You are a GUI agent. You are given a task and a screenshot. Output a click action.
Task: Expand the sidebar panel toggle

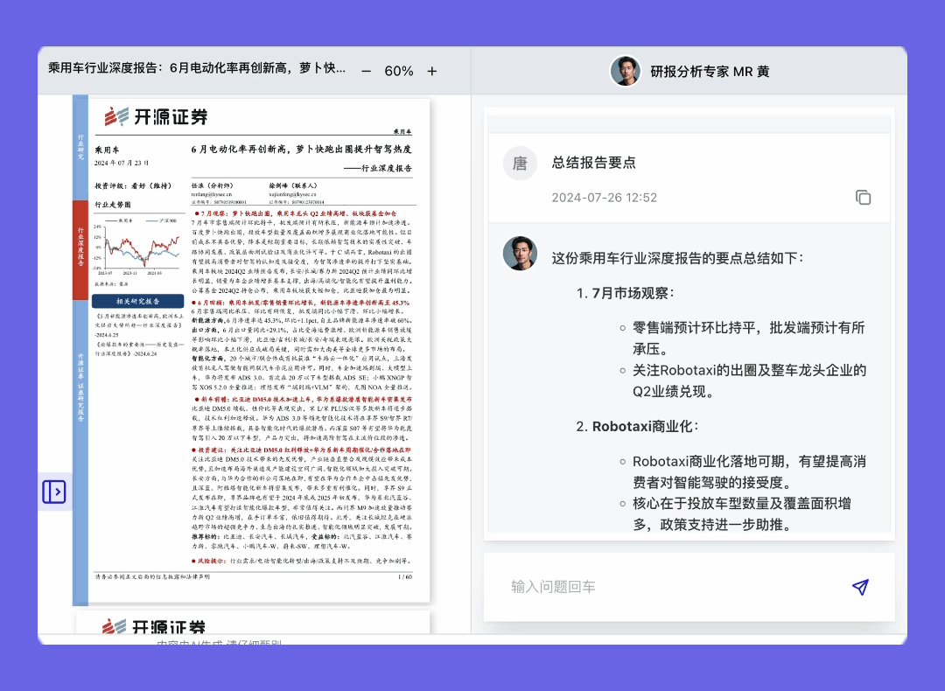pos(54,492)
